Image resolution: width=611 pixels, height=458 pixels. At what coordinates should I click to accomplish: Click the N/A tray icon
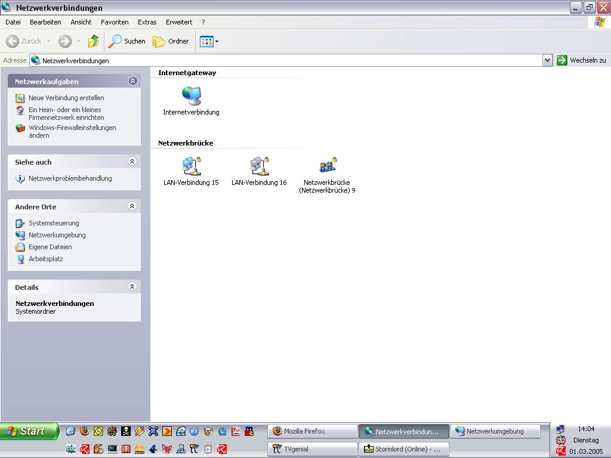561,440
